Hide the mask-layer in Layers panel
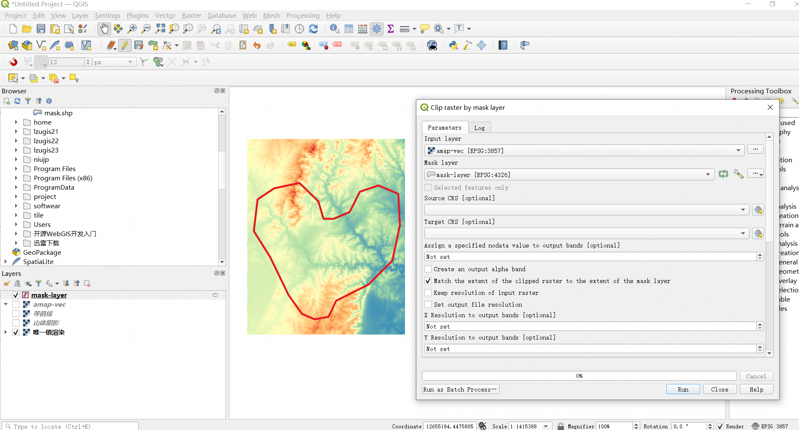This screenshot has height=430, width=799. tap(16, 295)
